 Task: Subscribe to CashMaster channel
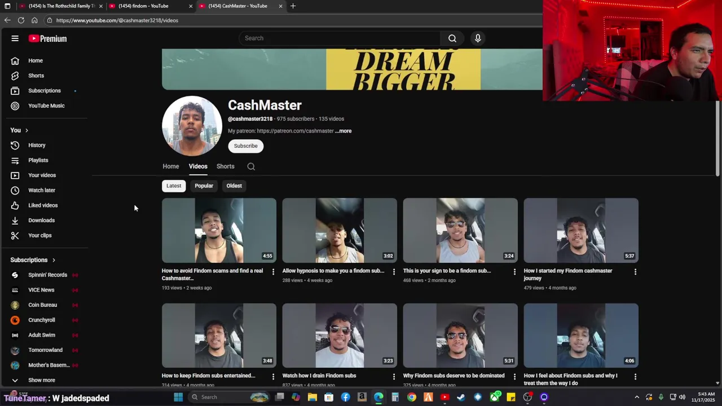[245, 146]
